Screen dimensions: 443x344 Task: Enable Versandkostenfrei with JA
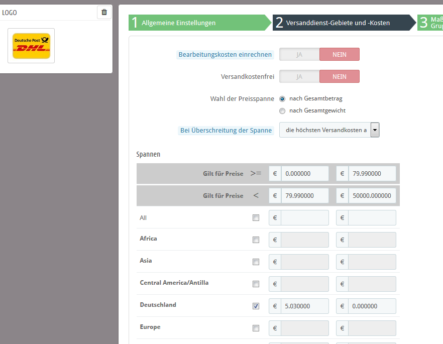pos(299,76)
